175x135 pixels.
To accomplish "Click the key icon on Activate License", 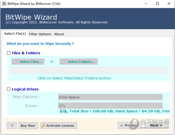I will click(43, 125).
